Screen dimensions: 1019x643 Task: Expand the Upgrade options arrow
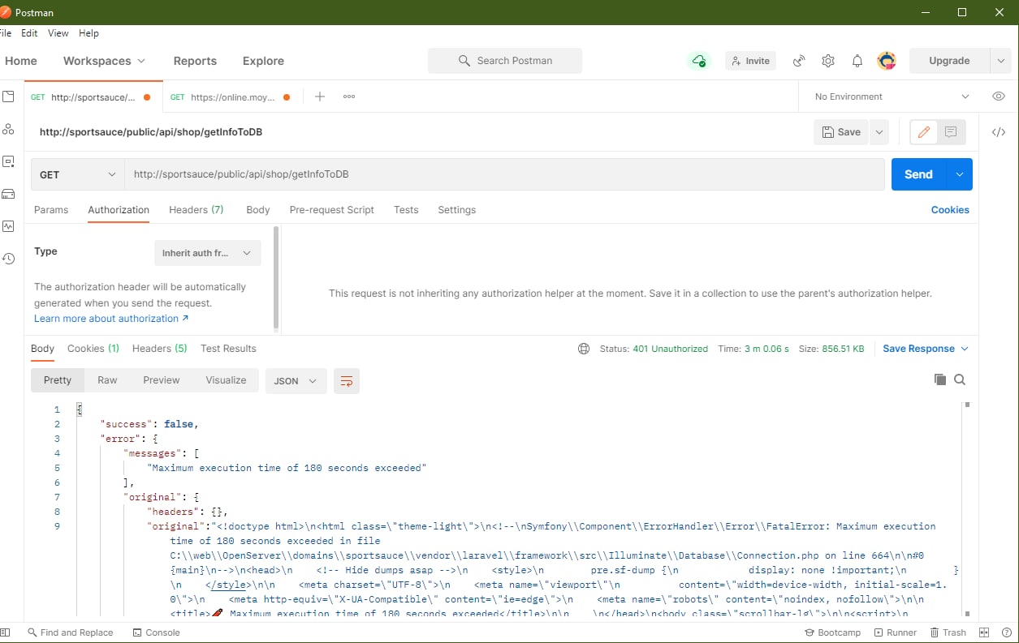(1000, 61)
